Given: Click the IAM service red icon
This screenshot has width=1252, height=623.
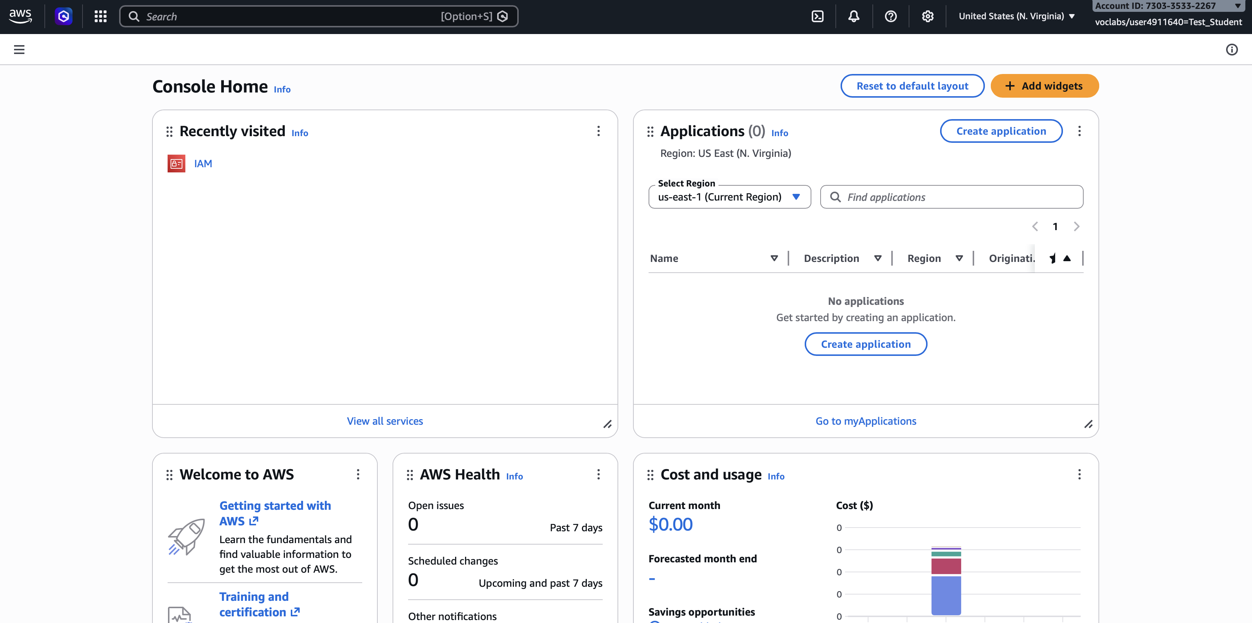Looking at the screenshot, I should click(176, 164).
